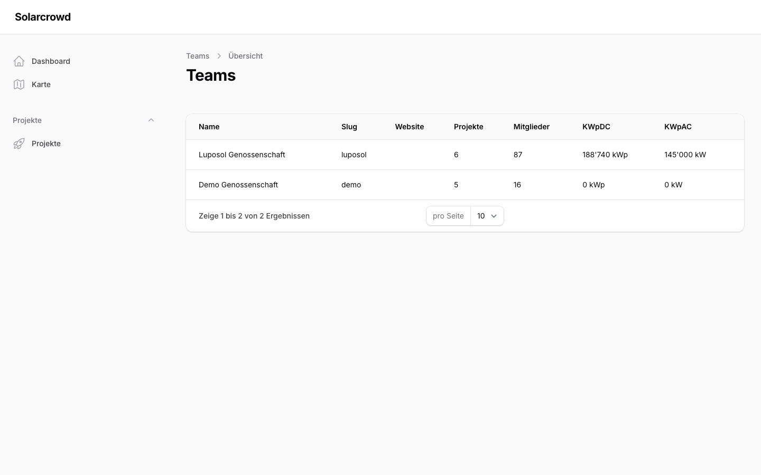761x475 pixels.
Task: Click the Dashboard home icon
Action: point(19,61)
